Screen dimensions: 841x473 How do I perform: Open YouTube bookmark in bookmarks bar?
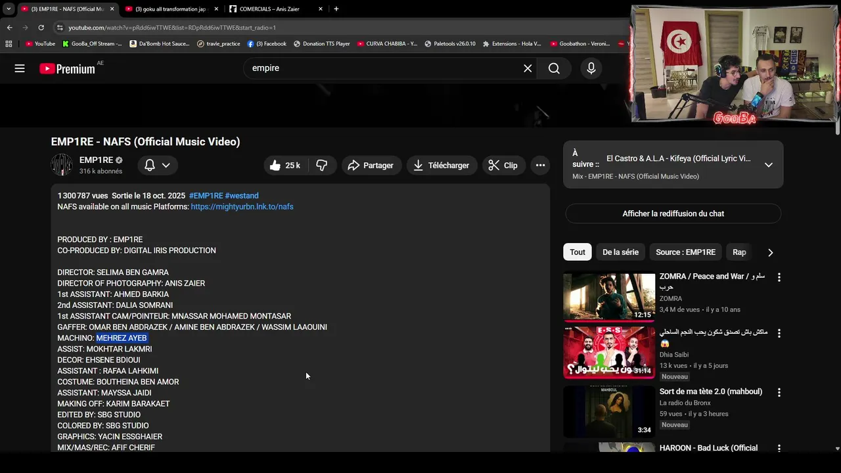click(40, 44)
